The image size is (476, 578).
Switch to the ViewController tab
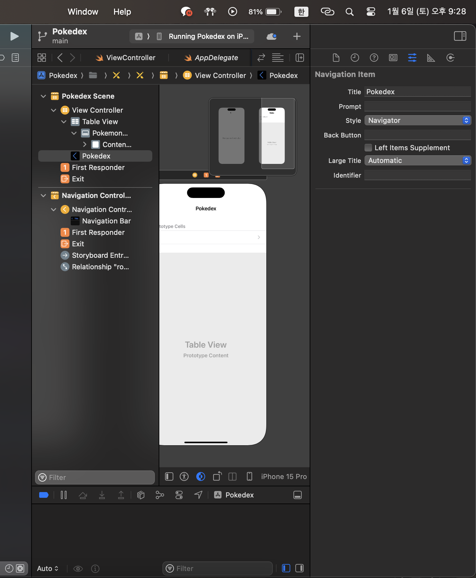tap(125, 58)
